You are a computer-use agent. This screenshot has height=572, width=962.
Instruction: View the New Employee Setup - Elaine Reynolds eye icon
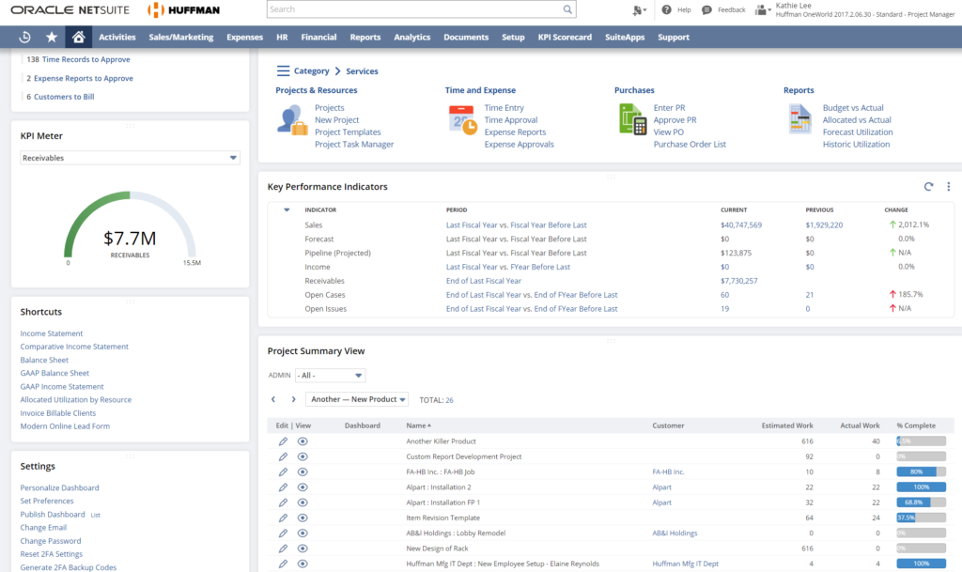303,564
